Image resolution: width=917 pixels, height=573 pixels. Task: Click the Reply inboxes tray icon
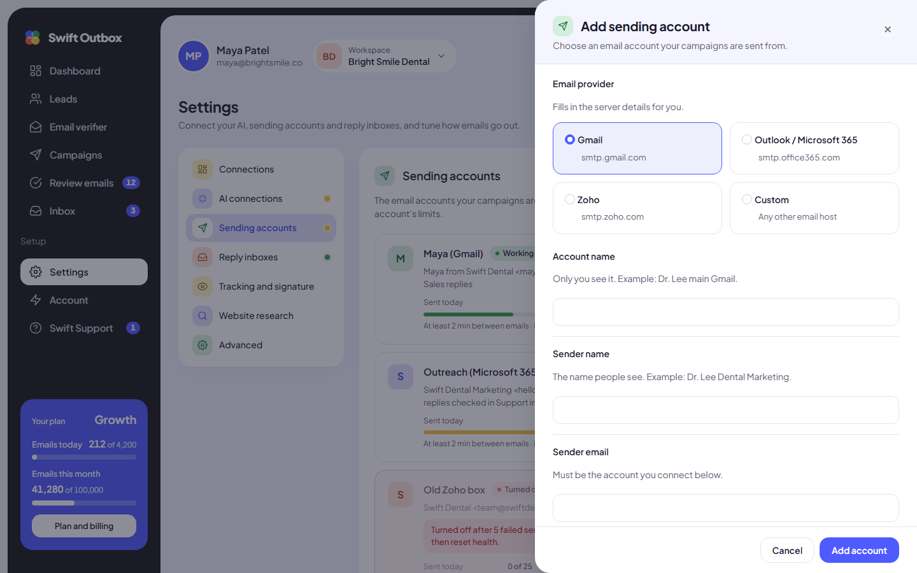pyautogui.click(x=203, y=257)
